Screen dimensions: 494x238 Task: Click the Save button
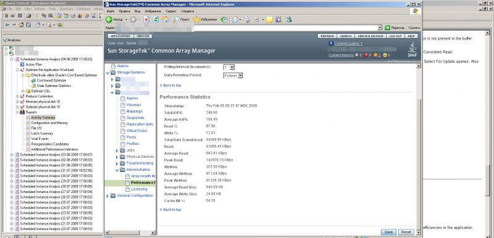point(388,232)
